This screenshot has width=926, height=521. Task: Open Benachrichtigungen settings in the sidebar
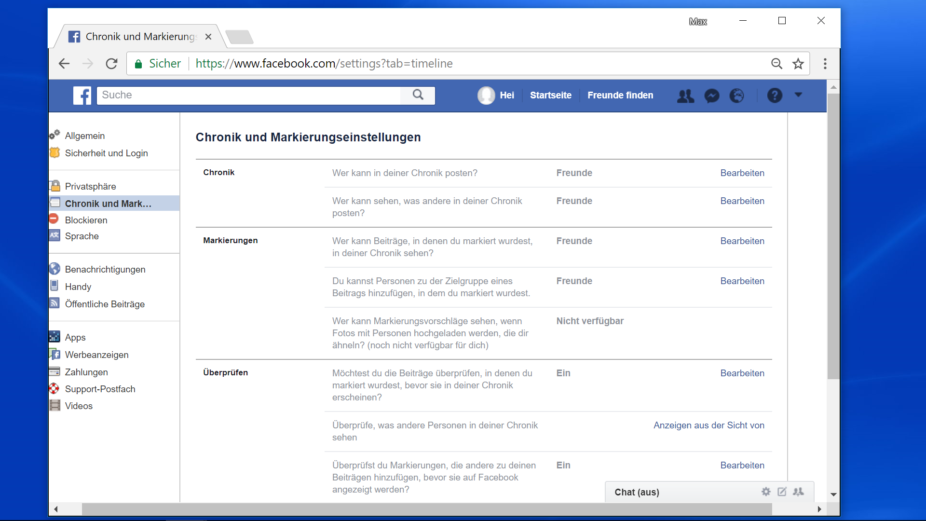click(105, 269)
